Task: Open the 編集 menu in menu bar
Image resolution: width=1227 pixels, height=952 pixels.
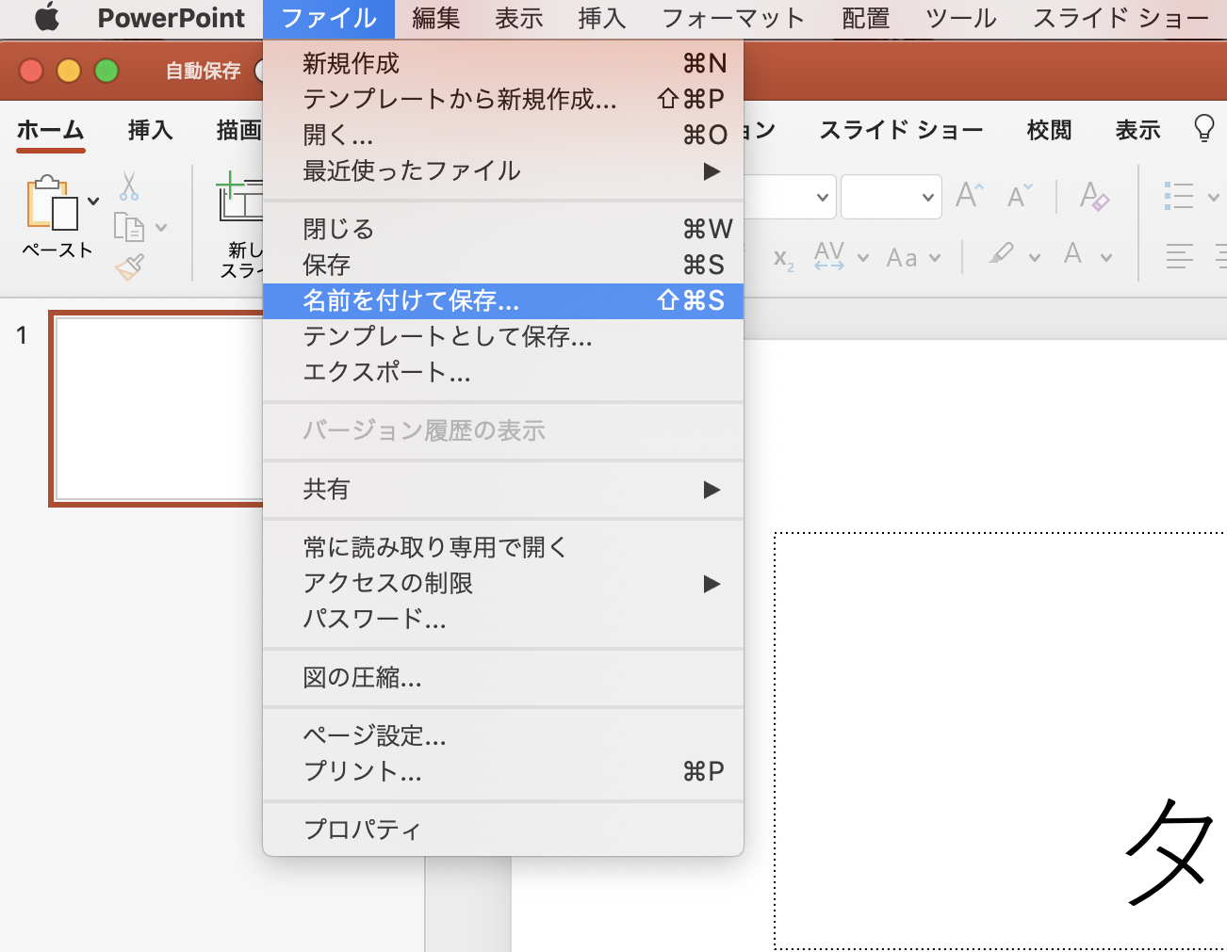Action: (435, 18)
